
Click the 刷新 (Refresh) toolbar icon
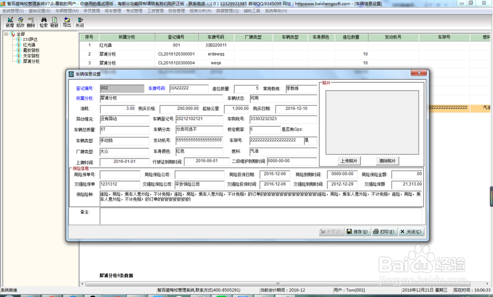click(54, 22)
